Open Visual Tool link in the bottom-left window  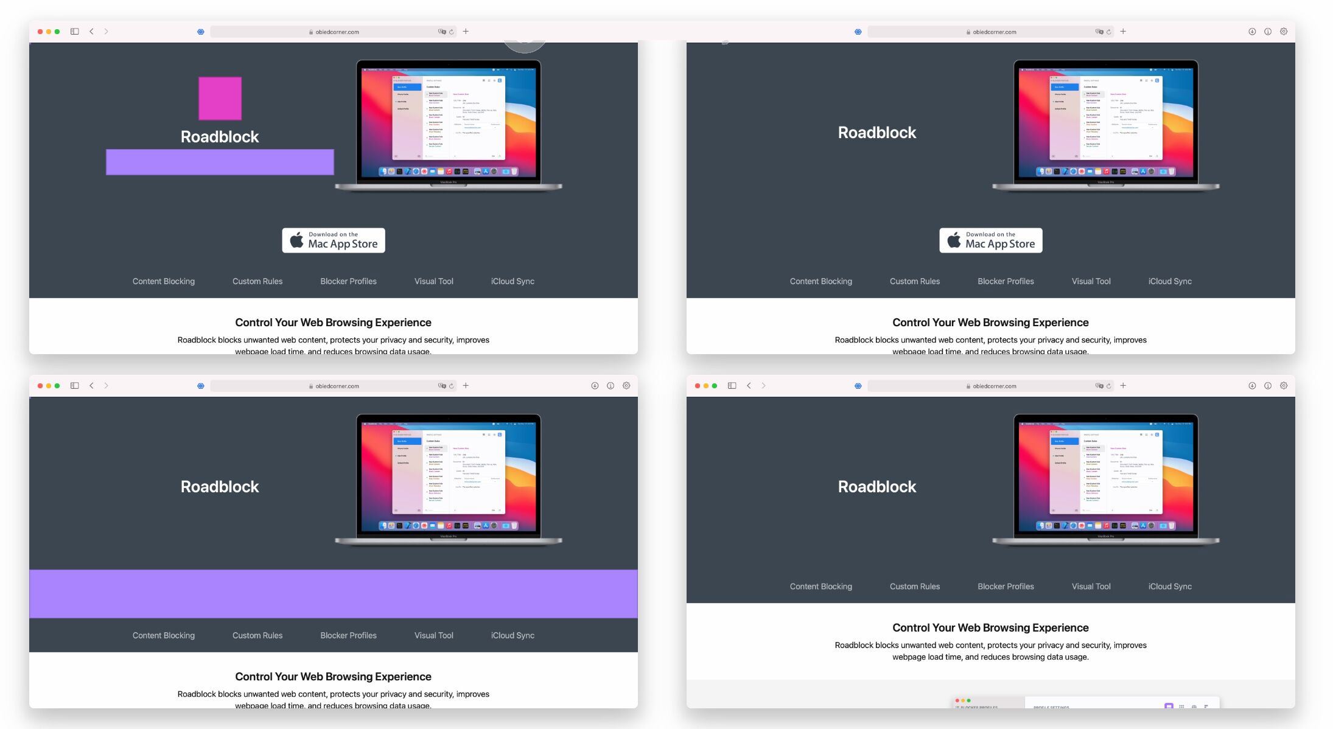pyautogui.click(x=434, y=635)
